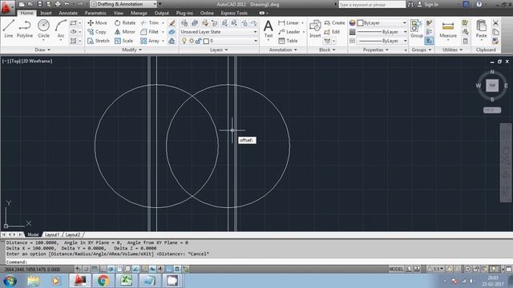Viewport: 513px width, 288px height.
Task: Open Google Chrome from the taskbar
Action: (103, 281)
